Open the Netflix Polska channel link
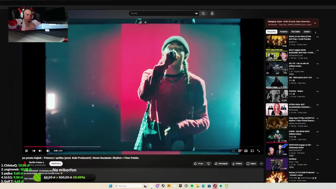The height and width of the screenshot is (189, 336). pyautogui.click(x=35, y=162)
